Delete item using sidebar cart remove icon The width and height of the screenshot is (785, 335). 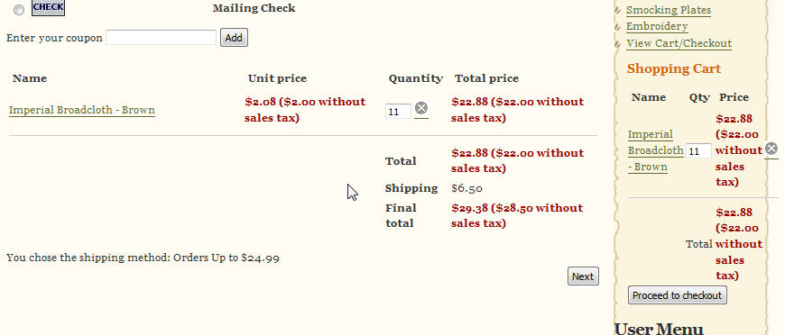point(771,149)
